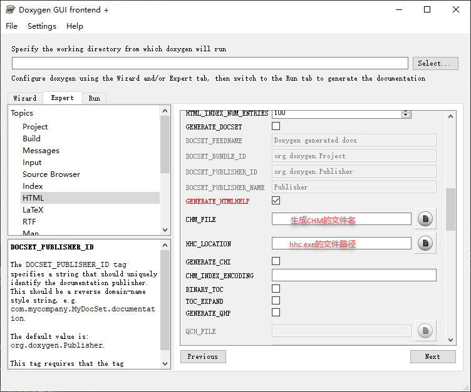Viewport: 471px width, 392px height.
Task: Click the GENERATE_QHP label
Action: 208,313
